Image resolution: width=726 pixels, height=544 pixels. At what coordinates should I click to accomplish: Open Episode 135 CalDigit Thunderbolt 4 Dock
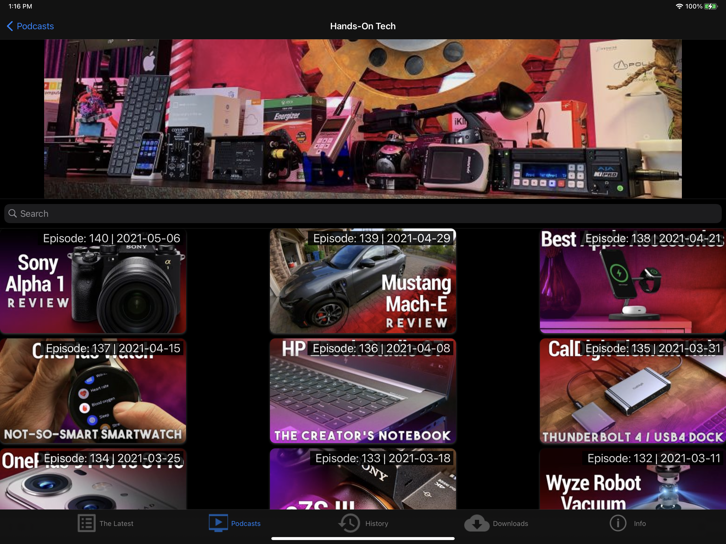click(x=633, y=391)
